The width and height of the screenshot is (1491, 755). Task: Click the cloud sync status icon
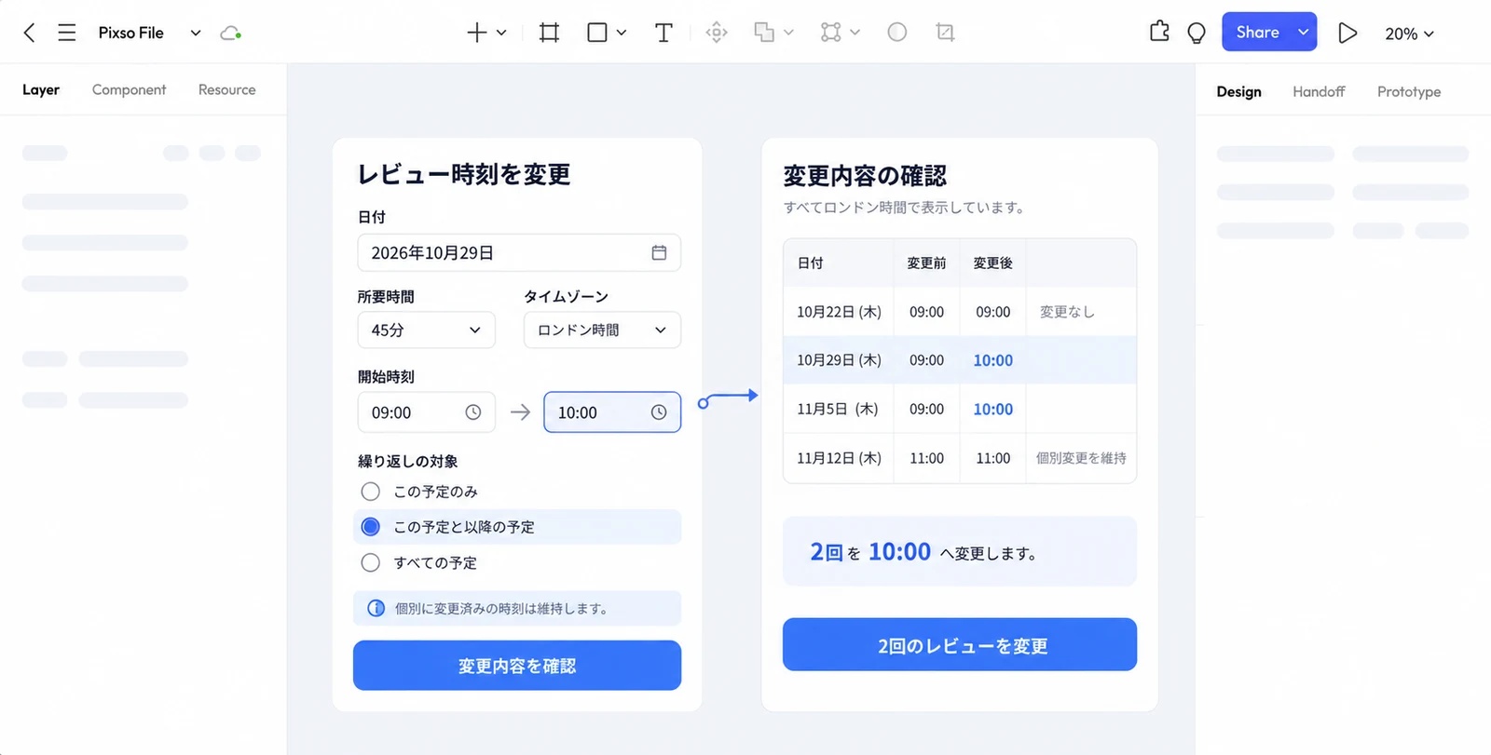click(x=230, y=33)
